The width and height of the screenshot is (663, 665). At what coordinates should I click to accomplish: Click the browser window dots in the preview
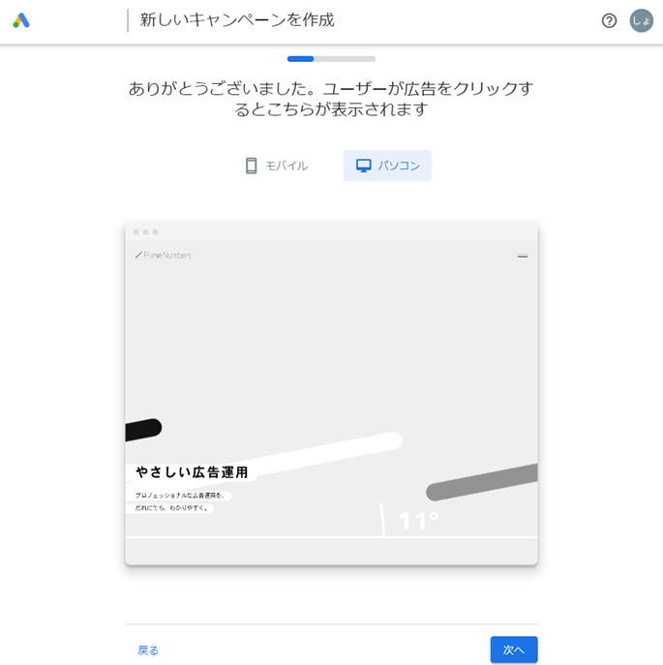pyautogui.click(x=145, y=232)
